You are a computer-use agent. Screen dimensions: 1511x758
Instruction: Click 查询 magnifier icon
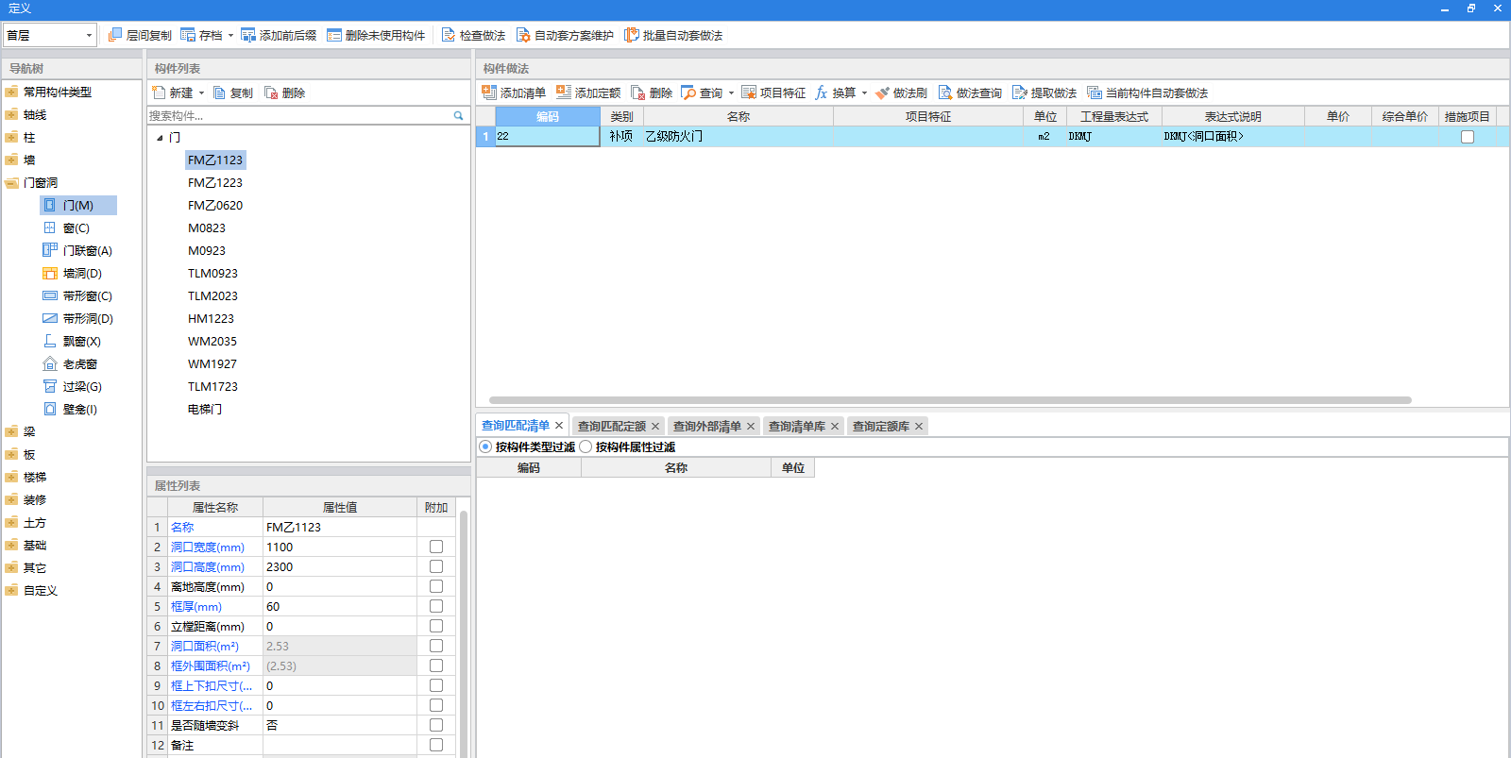[688, 93]
